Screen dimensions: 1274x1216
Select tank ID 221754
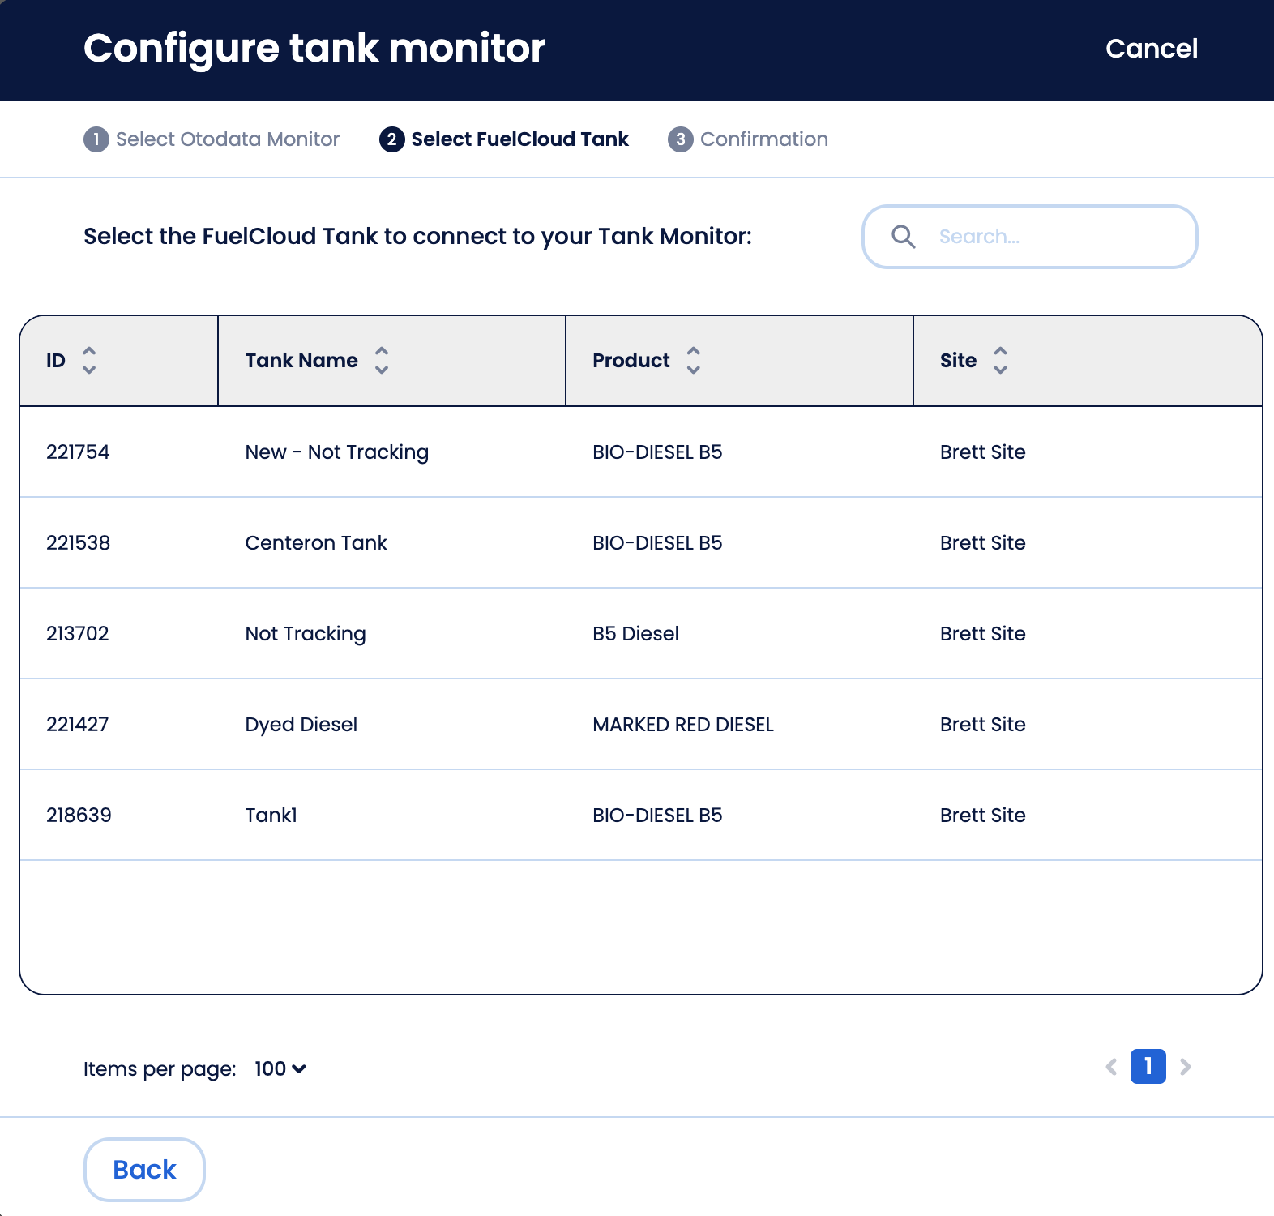78,452
